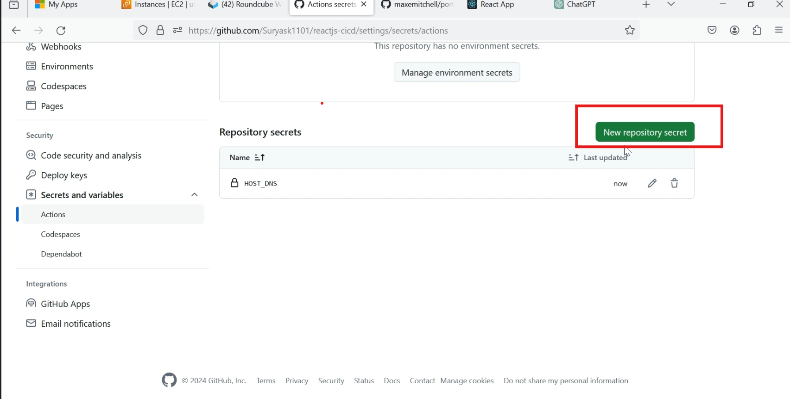Click the Docs footer link
790x399 pixels.
[392, 380]
